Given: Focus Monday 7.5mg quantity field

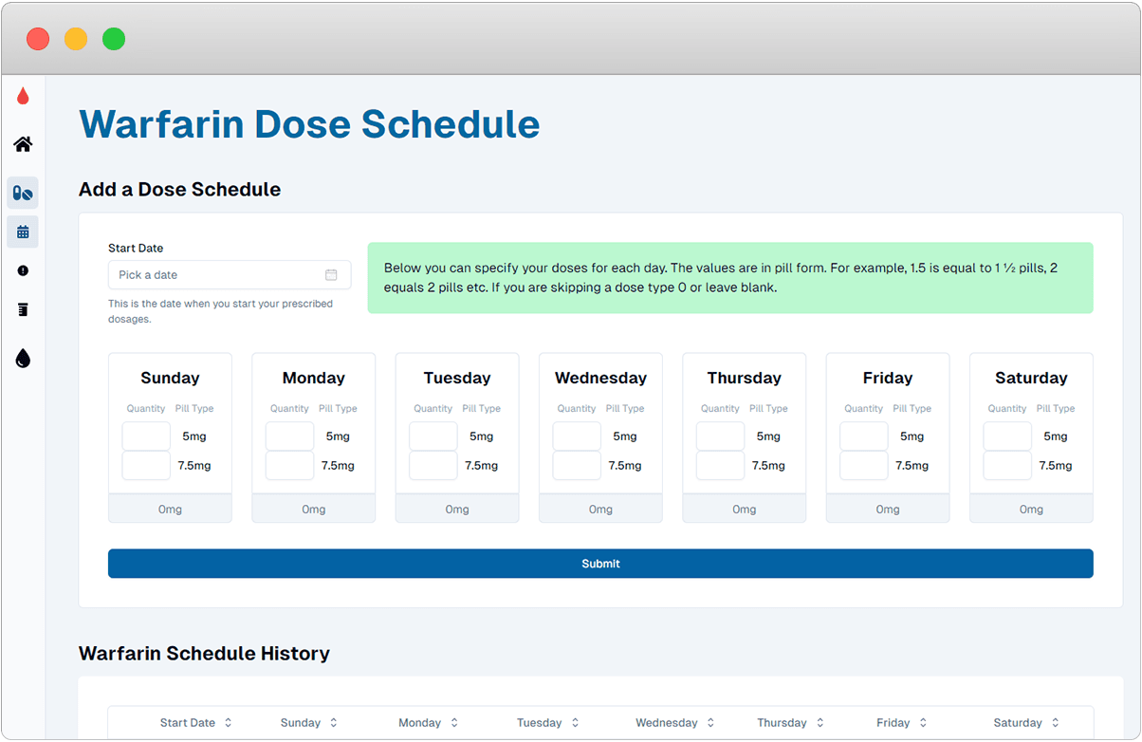Looking at the screenshot, I should 289,466.
